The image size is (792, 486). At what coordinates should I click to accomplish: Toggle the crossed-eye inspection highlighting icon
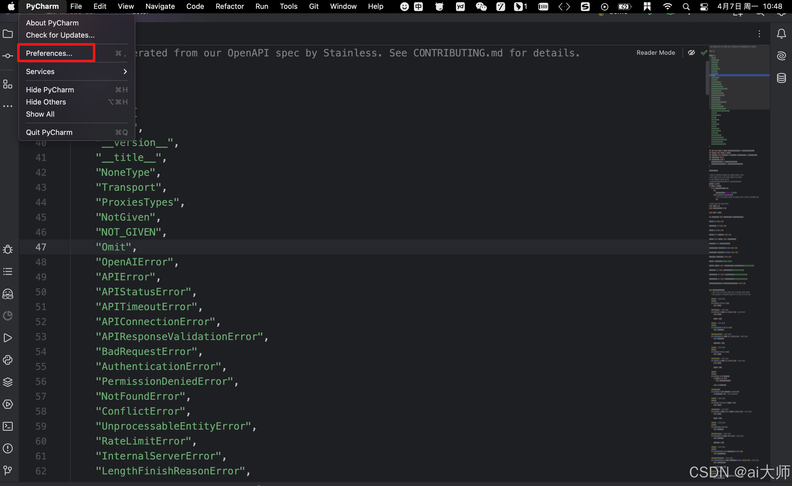691,53
